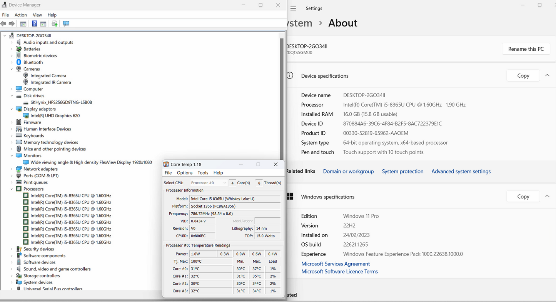Screen dimensions: 556x302
Task: Click the Keyboards category icon
Action: pos(18,135)
